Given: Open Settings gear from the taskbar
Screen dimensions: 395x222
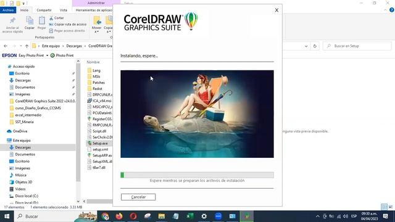Looking at the screenshot, I should point(204,216).
